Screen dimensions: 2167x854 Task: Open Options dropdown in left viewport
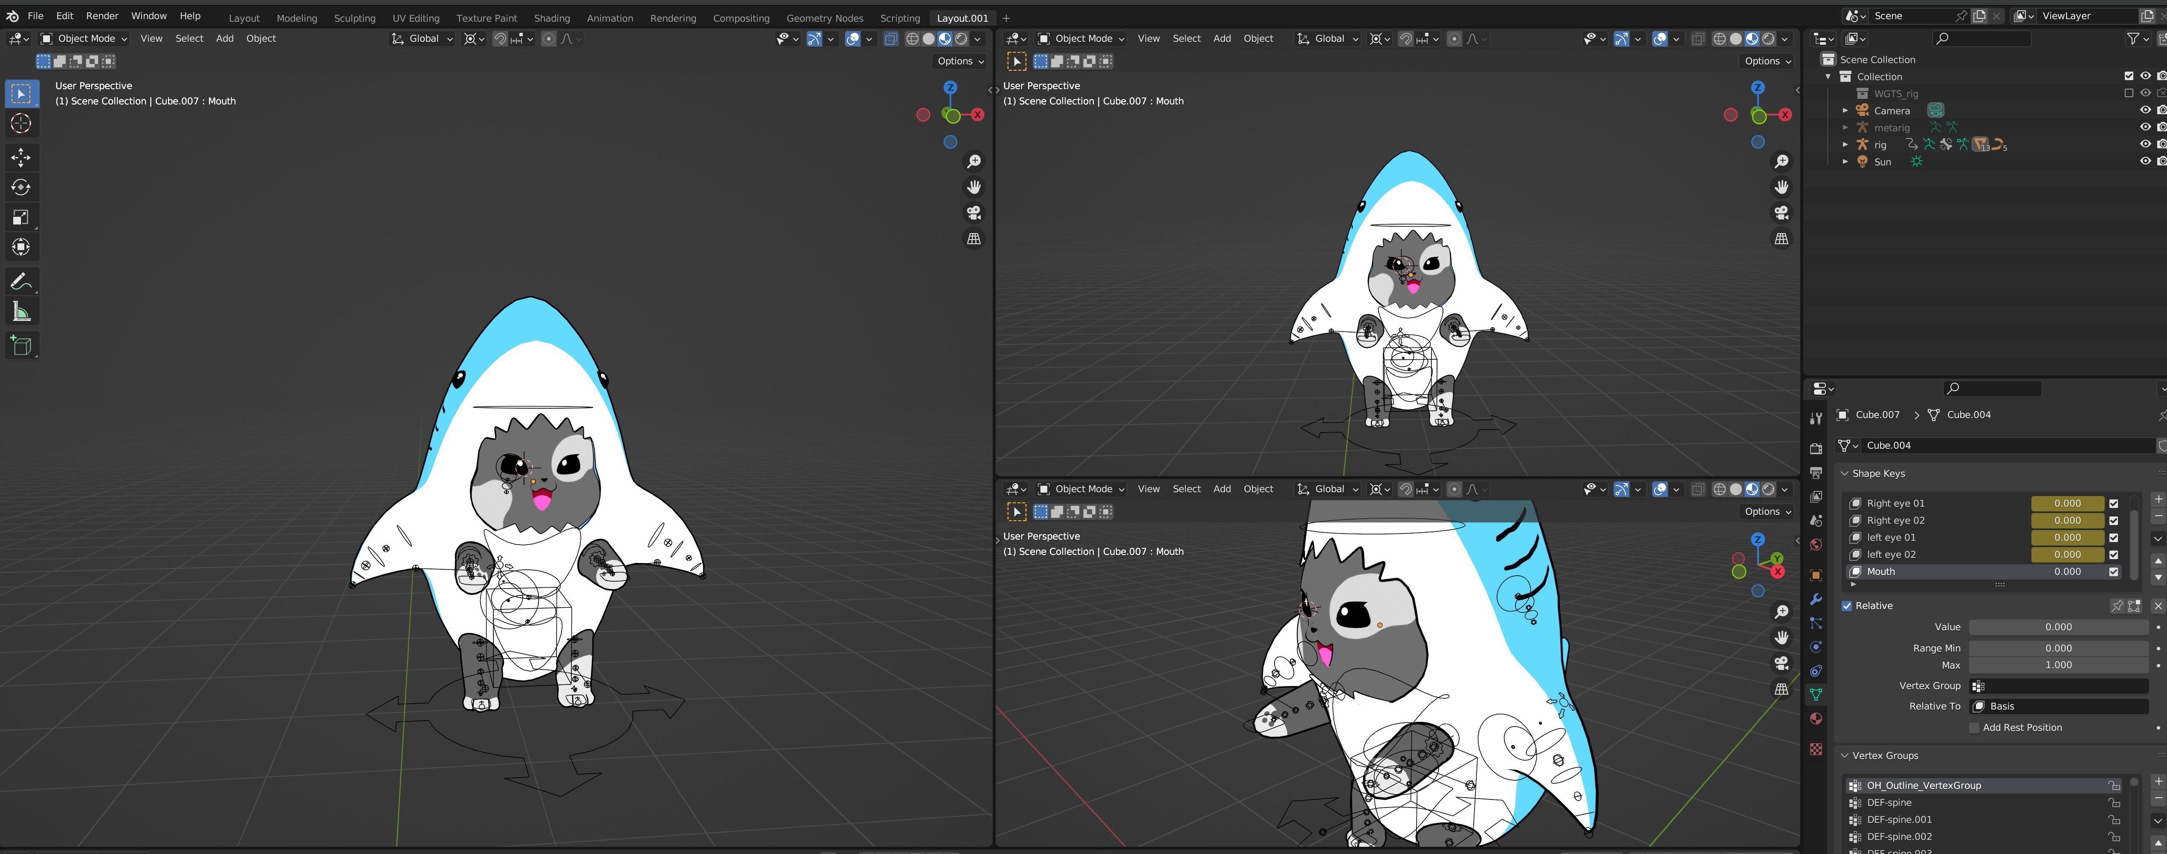pos(961,61)
